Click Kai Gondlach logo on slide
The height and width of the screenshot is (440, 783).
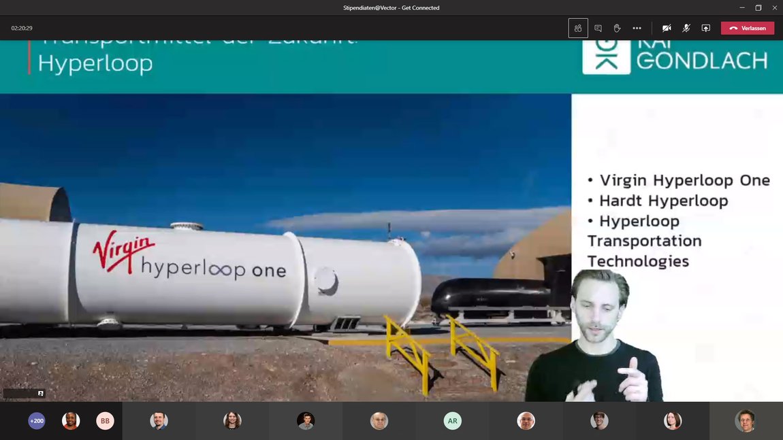[675, 57]
